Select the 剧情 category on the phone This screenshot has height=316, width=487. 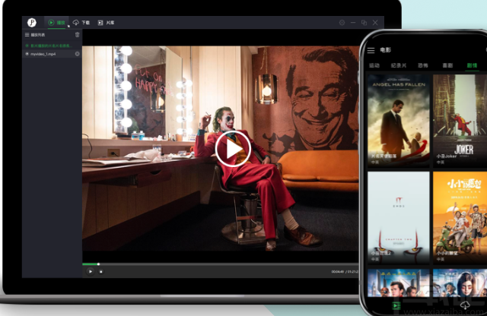[x=472, y=66]
